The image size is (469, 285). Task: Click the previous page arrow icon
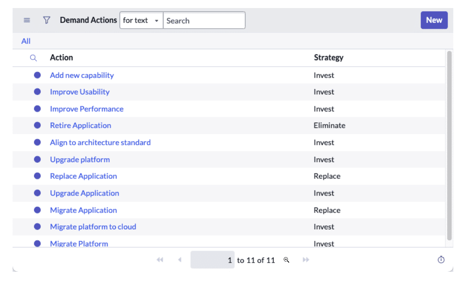tap(180, 260)
